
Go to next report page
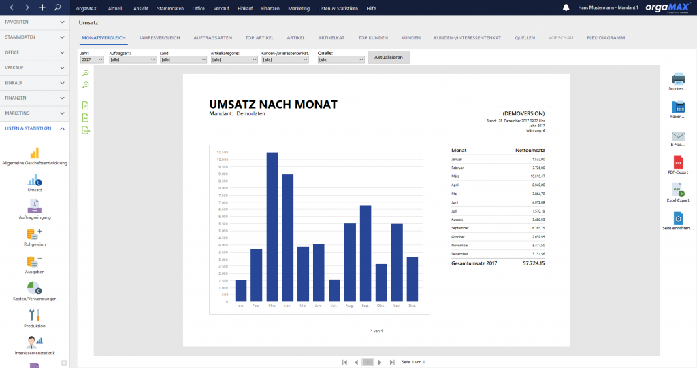tap(380, 363)
